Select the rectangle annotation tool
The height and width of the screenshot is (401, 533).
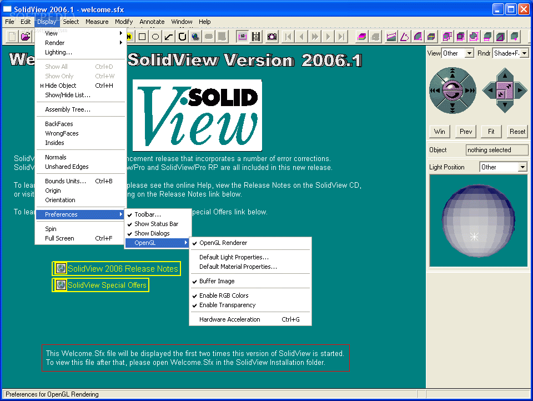coord(142,37)
